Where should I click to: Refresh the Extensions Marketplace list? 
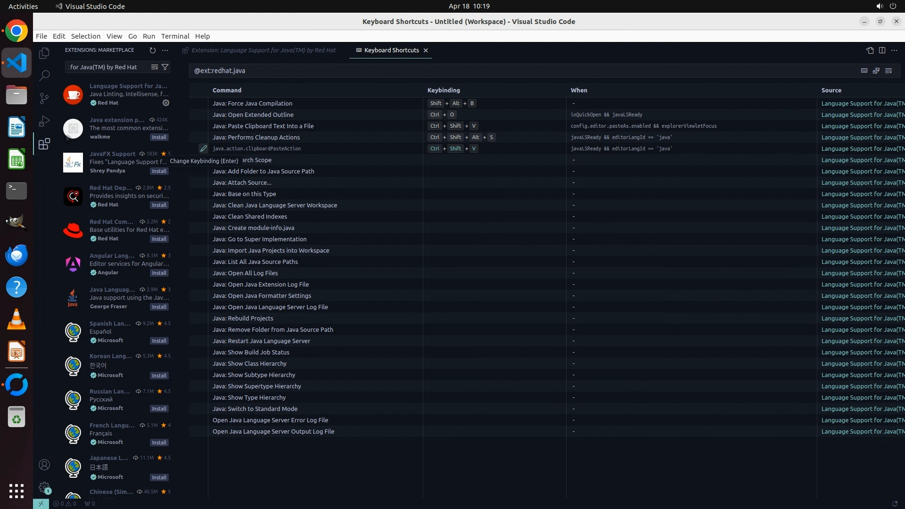tap(152, 50)
